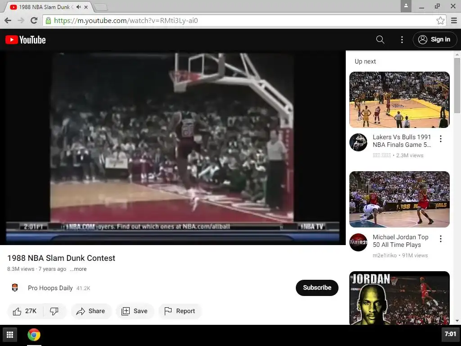Viewport: 461px width, 346px height.
Task: Open Chrome profile button
Action: pos(406,6)
